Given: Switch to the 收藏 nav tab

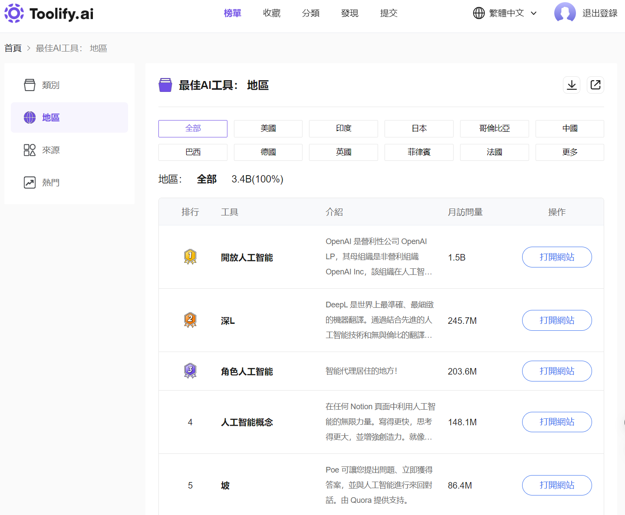Looking at the screenshot, I should coord(272,13).
